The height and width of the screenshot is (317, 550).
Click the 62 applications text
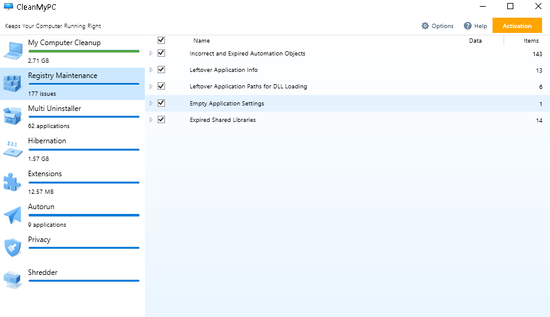coord(49,126)
